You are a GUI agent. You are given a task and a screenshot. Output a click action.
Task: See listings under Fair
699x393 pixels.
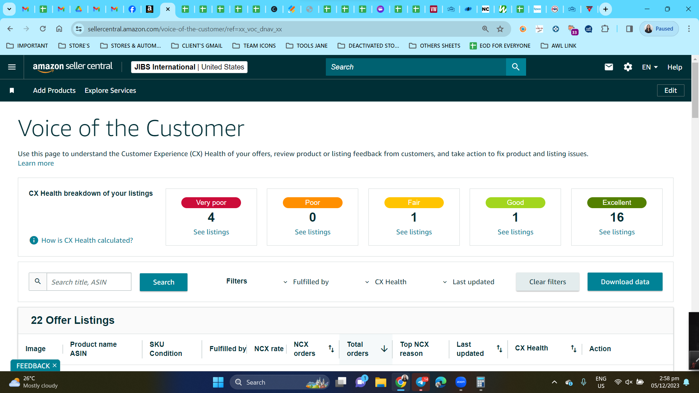(414, 232)
